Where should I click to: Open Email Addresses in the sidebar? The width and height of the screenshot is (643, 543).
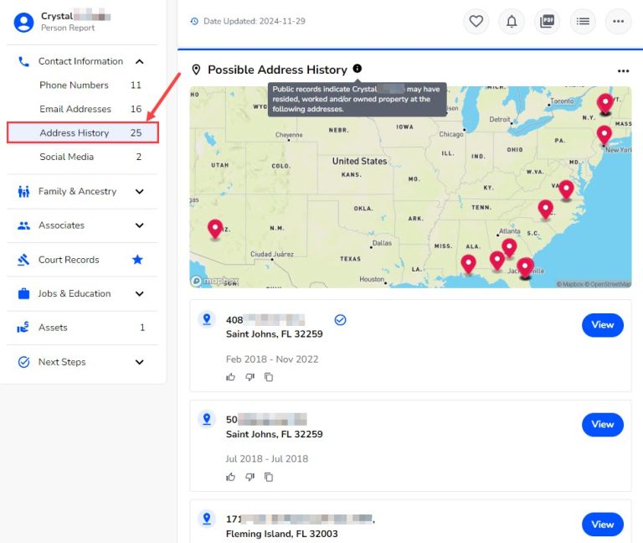coord(75,109)
